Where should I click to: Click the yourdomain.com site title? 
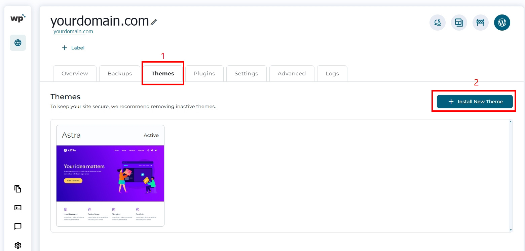[x=100, y=21]
